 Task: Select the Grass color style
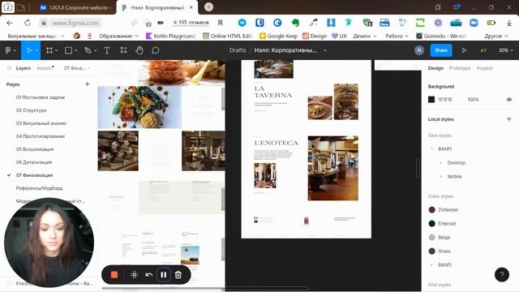(x=440, y=251)
